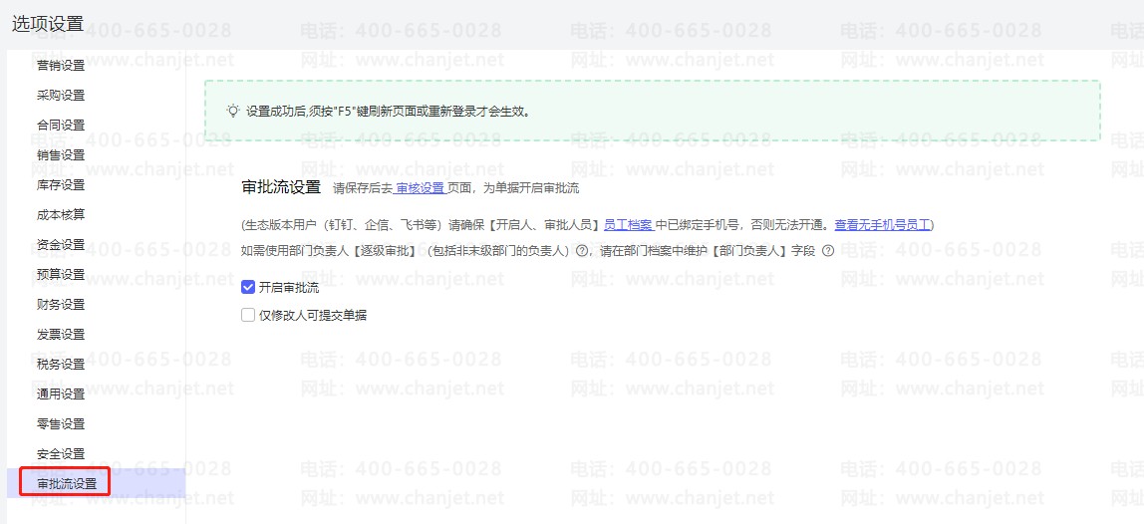Switch to 销售设置 options
This screenshot has width=1144, height=524.
tap(61, 155)
